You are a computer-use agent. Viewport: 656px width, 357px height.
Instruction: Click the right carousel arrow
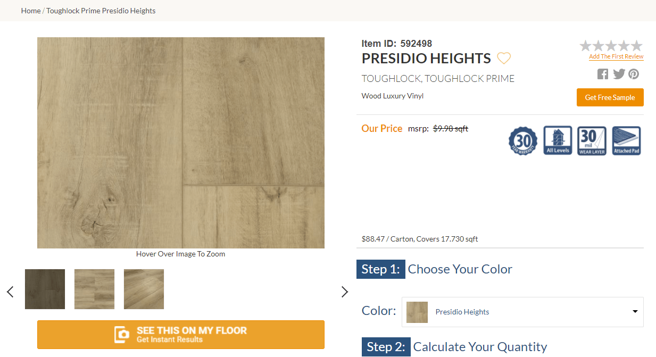pyautogui.click(x=345, y=292)
